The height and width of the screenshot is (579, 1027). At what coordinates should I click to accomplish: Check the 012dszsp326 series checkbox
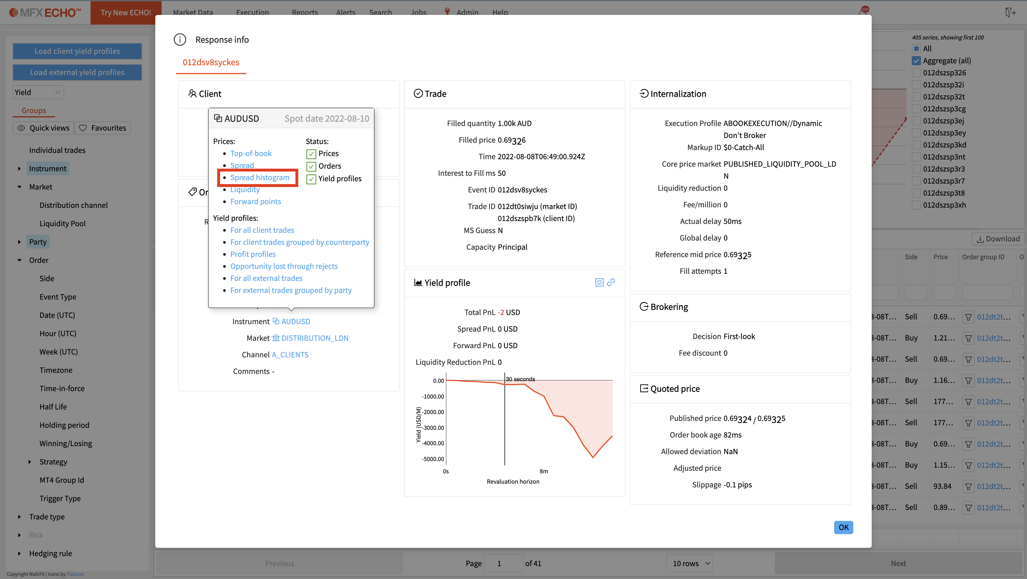tap(916, 72)
